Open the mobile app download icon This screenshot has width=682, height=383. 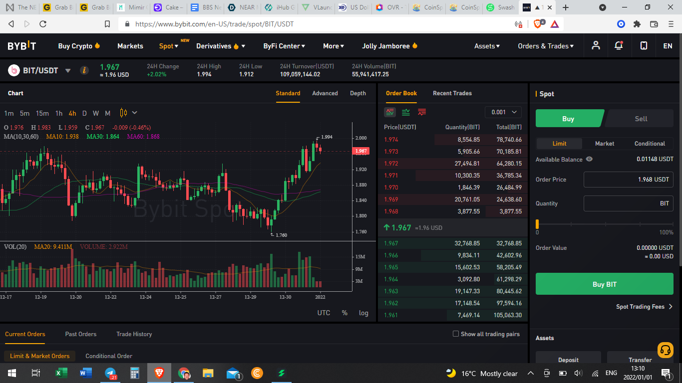[644, 45]
